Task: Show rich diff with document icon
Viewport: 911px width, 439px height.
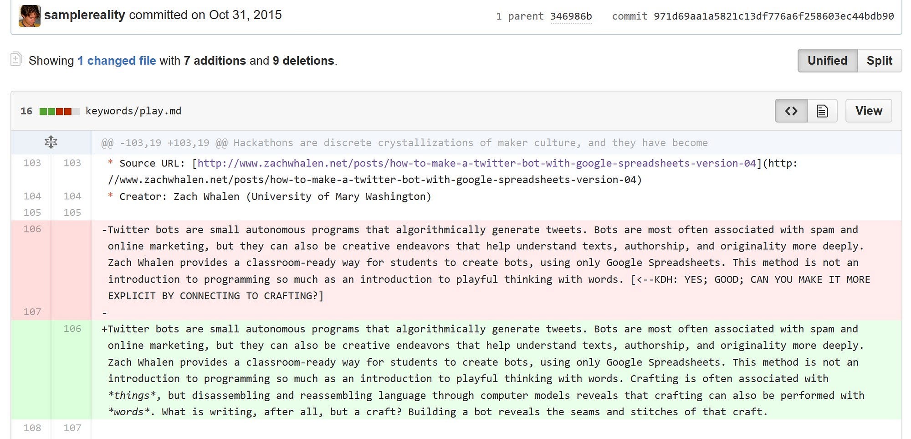Action: click(x=822, y=111)
